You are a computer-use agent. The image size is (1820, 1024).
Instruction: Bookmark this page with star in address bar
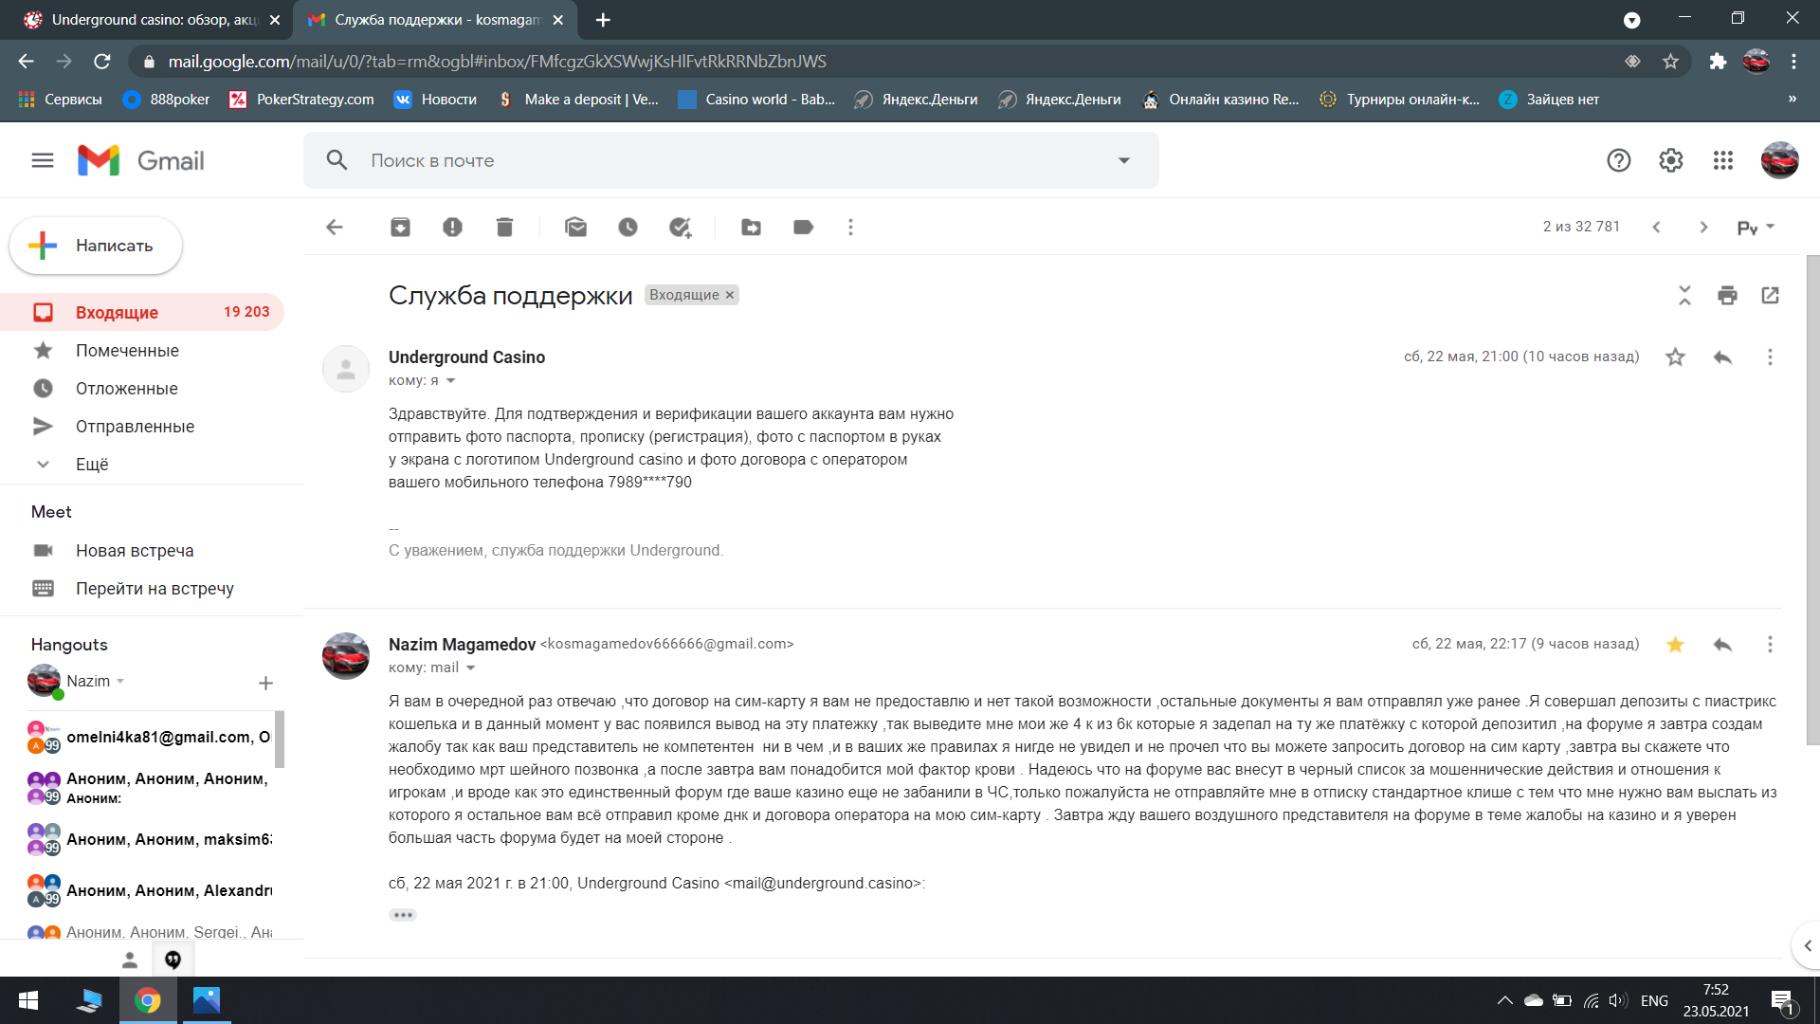pos(1670,62)
